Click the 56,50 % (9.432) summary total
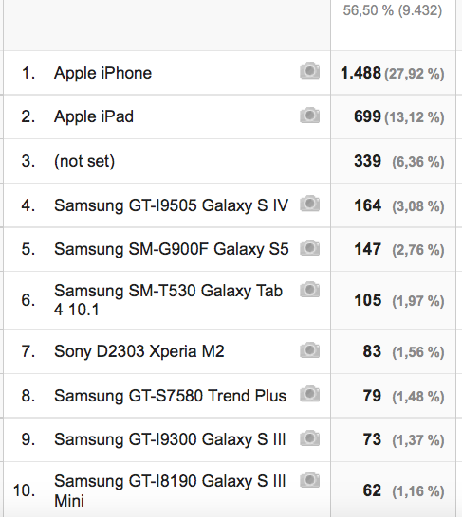Screen dimensions: 462x517 point(393,10)
